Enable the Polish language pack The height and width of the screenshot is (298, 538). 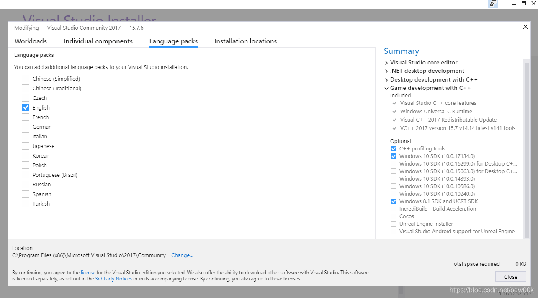click(x=26, y=165)
